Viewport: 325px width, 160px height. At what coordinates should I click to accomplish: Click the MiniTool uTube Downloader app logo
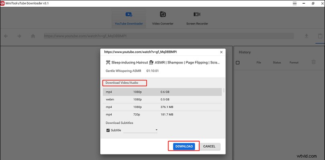(x=3, y=4)
